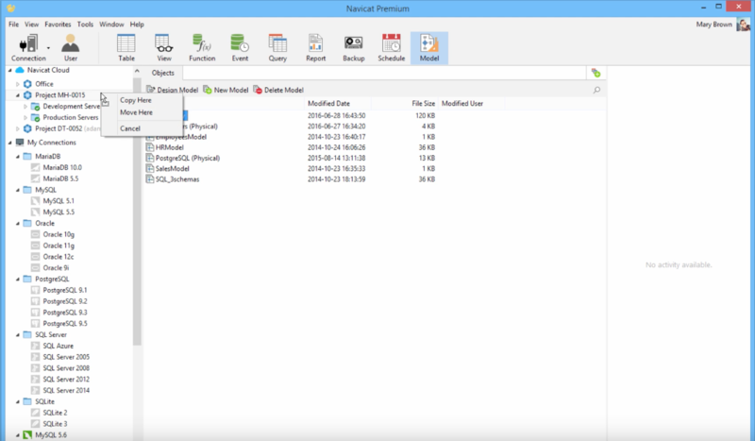This screenshot has width=755, height=441.
Task: Select the MySQL 5.5 connection
Action: pyautogui.click(x=59, y=212)
